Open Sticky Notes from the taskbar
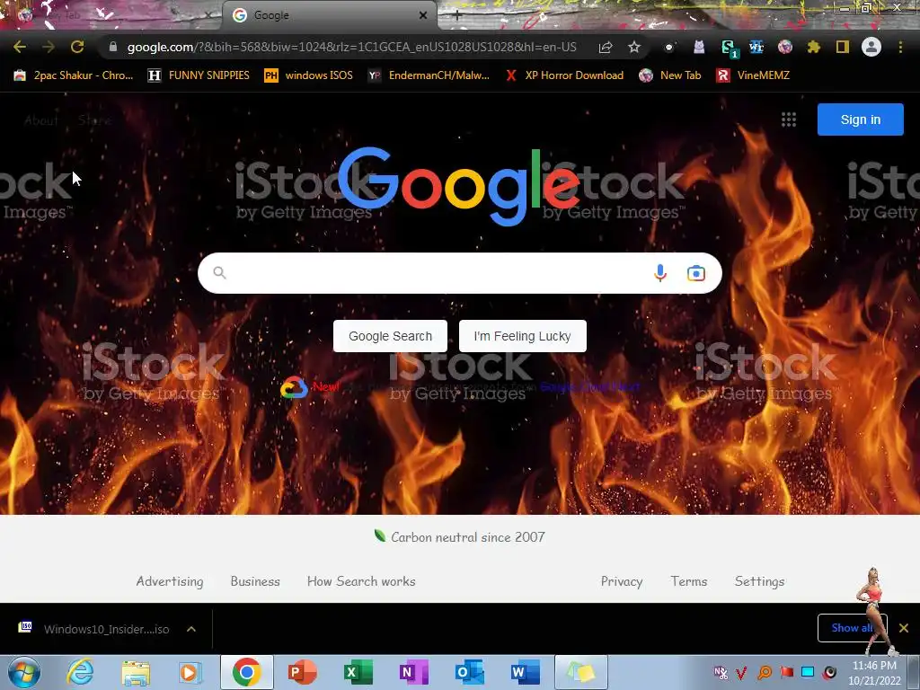 tap(581, 672)
